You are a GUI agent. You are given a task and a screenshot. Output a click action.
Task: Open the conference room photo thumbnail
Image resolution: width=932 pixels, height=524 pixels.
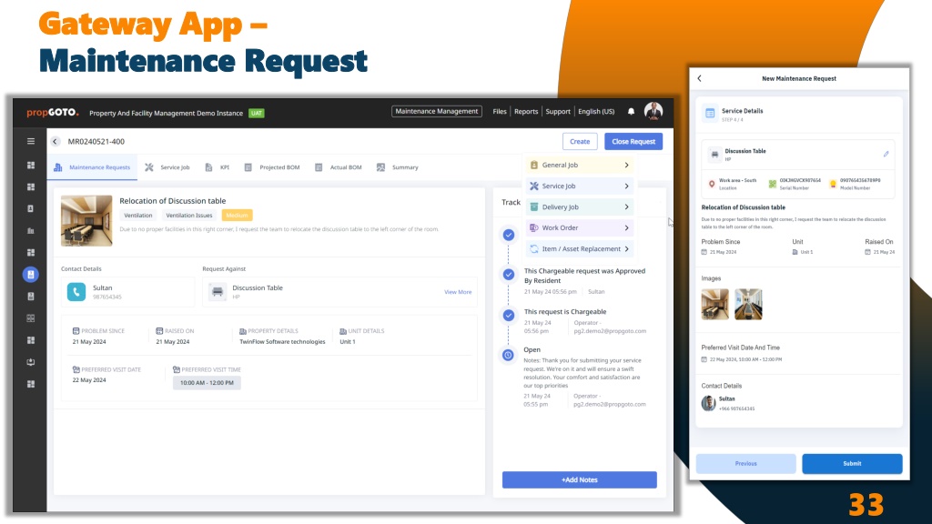tap(86, 220)
